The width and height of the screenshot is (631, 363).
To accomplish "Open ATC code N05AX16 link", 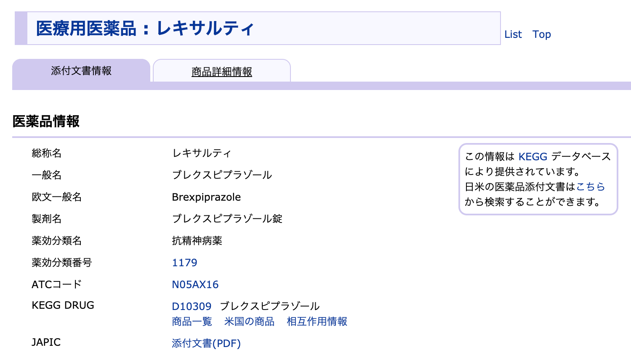I will tap(195, 285).
